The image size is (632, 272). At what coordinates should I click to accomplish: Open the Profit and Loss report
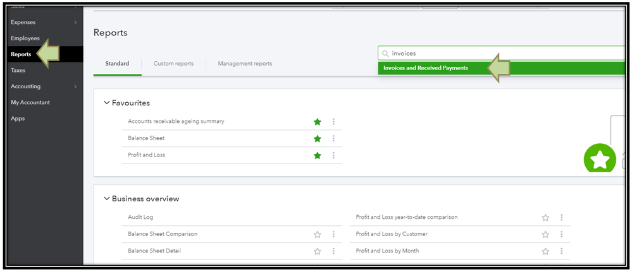point(146,155)
